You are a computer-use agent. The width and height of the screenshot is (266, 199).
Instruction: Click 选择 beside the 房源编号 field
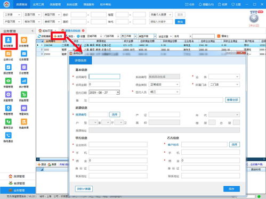pyautogui.click(x=115, y=114)
